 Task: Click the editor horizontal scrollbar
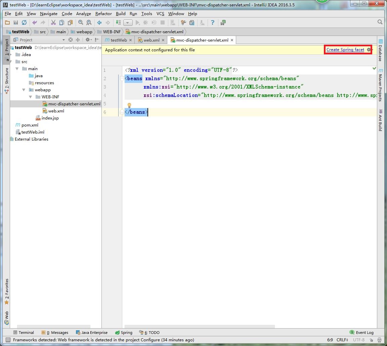[200, 326]
